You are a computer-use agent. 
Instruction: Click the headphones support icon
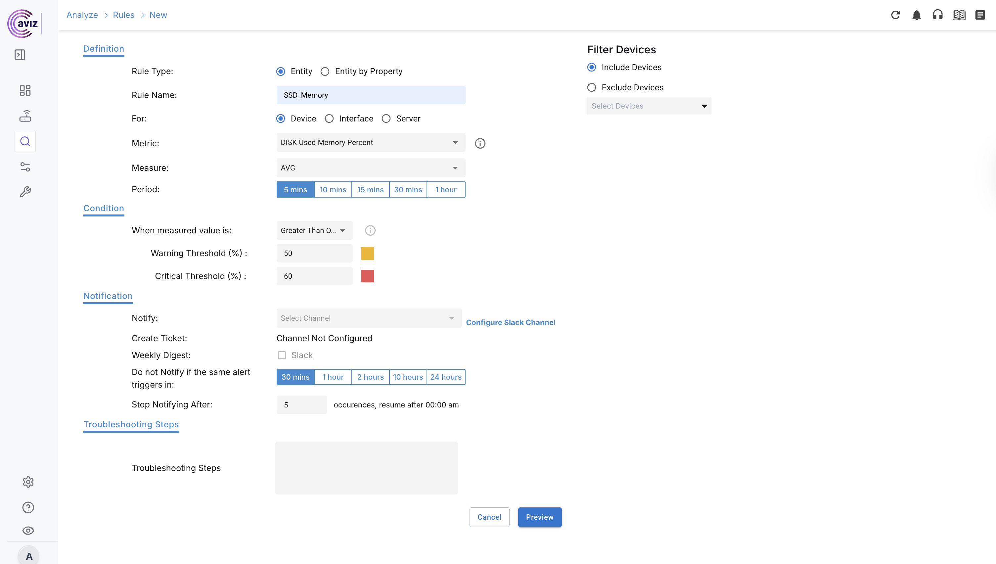pos(937,15)
